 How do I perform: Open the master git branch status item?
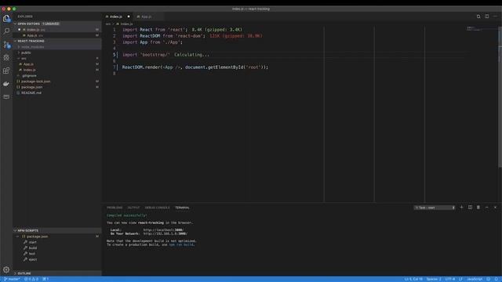[x=12, y=279]
